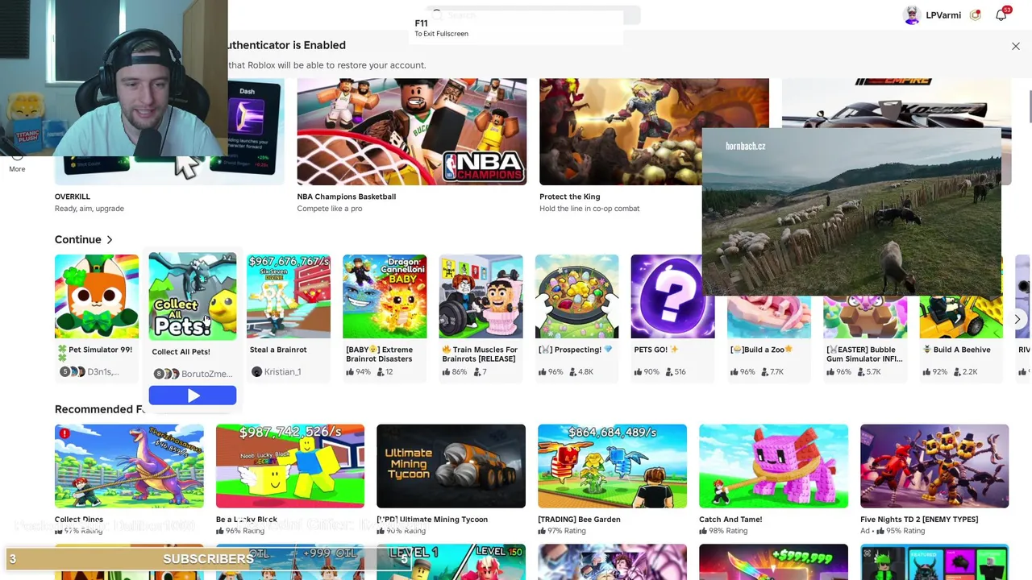Click the Catch And Tame! title

(730, 520)
